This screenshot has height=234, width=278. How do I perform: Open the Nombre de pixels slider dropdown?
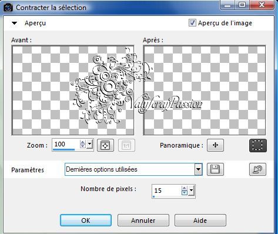coord(192,190)
